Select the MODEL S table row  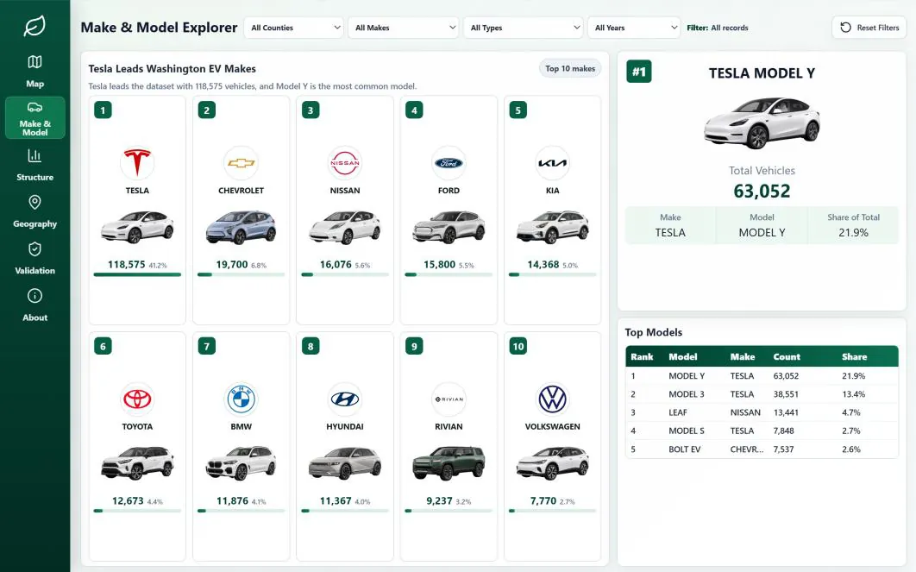762,431
